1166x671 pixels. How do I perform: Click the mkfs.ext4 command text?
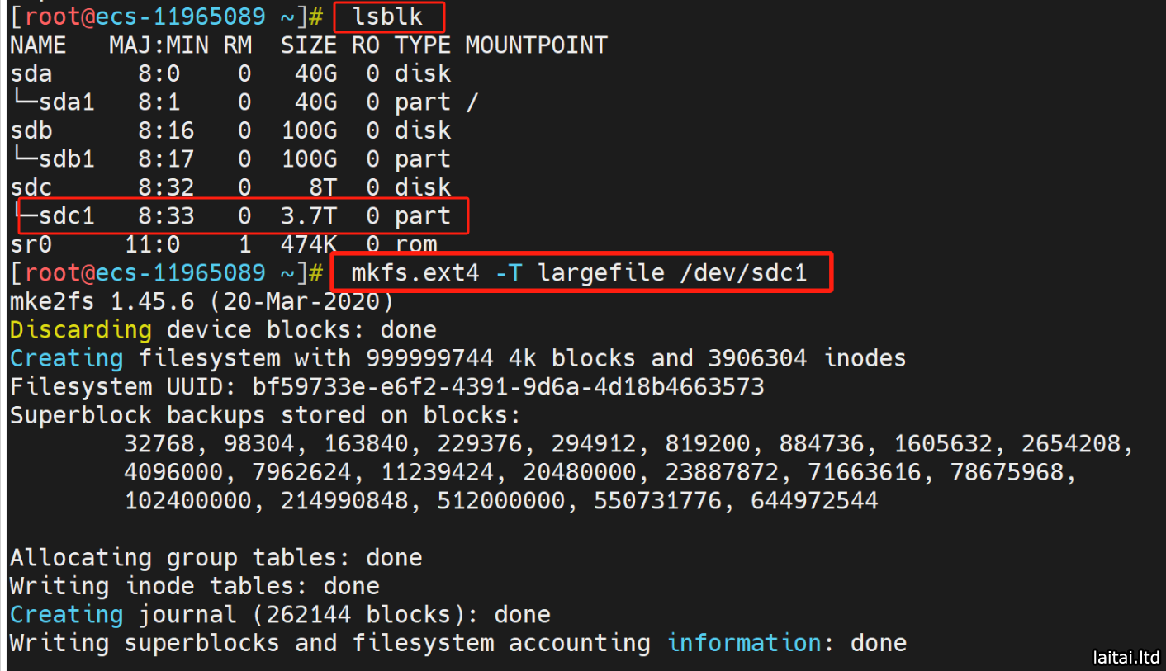415,272
